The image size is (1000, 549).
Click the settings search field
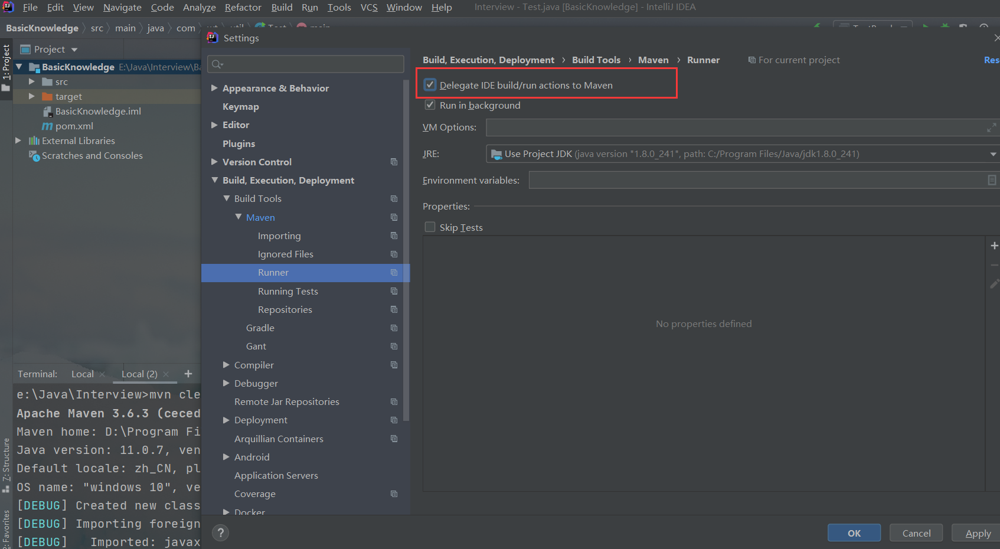(306, 64)
